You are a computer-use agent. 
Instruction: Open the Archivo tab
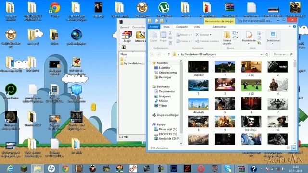point(154,27)
